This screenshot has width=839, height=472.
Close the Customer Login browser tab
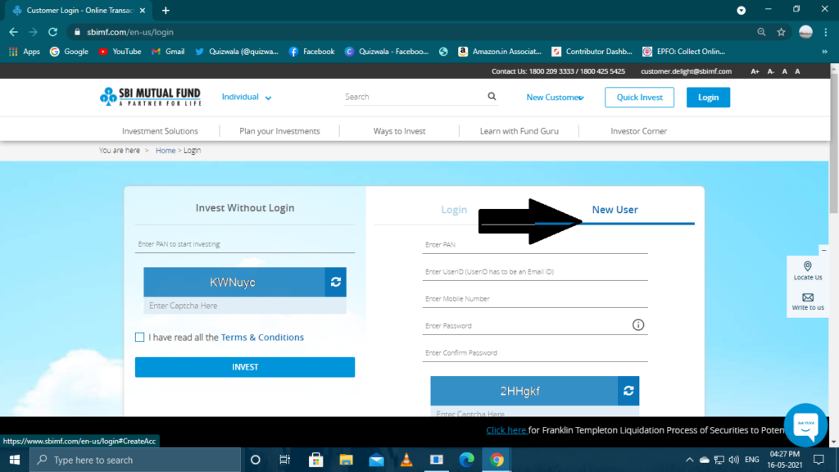pyautogui.click(x=143, y=10)
